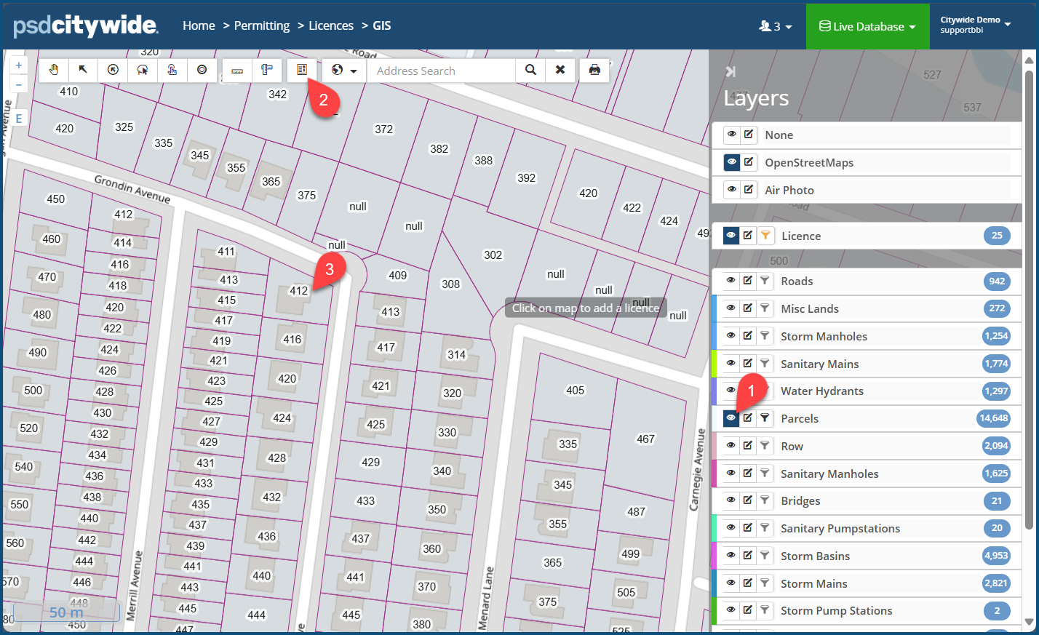Open the legend list tool in toolbar
Viewport: 1039px width, 635px height.
tap(302, 70)
